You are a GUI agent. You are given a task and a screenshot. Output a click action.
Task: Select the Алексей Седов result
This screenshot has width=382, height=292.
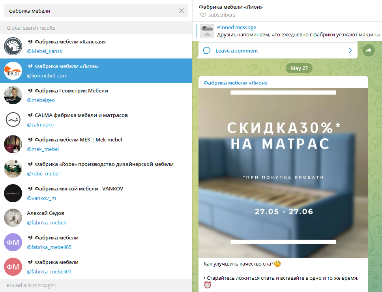coord(96,218)
